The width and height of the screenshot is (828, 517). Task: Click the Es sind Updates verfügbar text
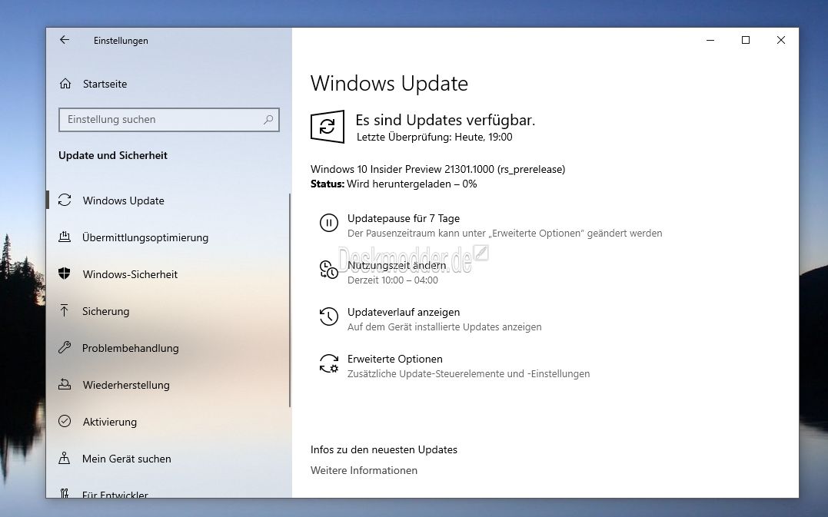click(x=445, y=121)
